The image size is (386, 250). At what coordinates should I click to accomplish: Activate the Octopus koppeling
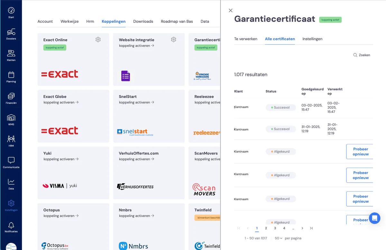61,216
